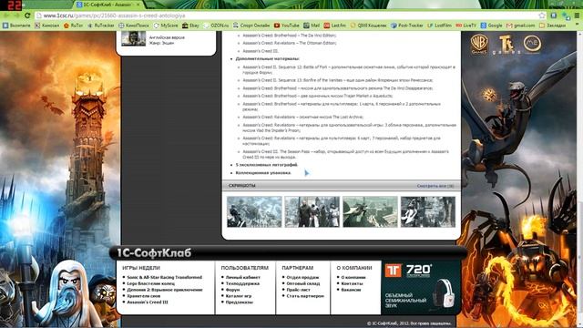The height and width of the screenshot is (328, 583).
Task: Open the OZON.ru bookmark
Action: 216,26
